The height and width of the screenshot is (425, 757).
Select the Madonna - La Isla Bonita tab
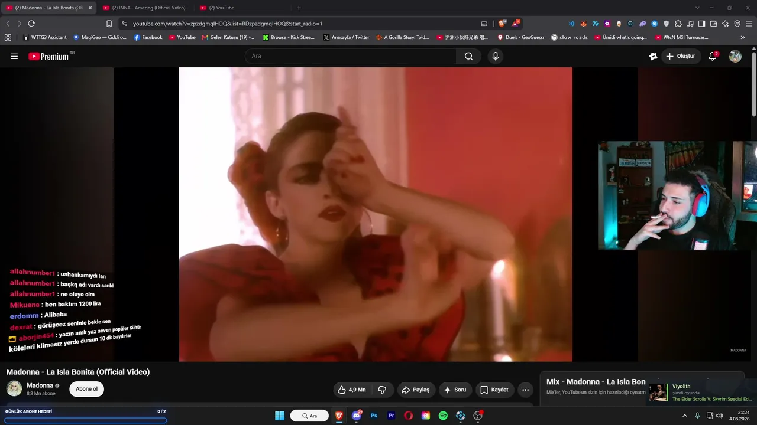click(x=47, y=8)
